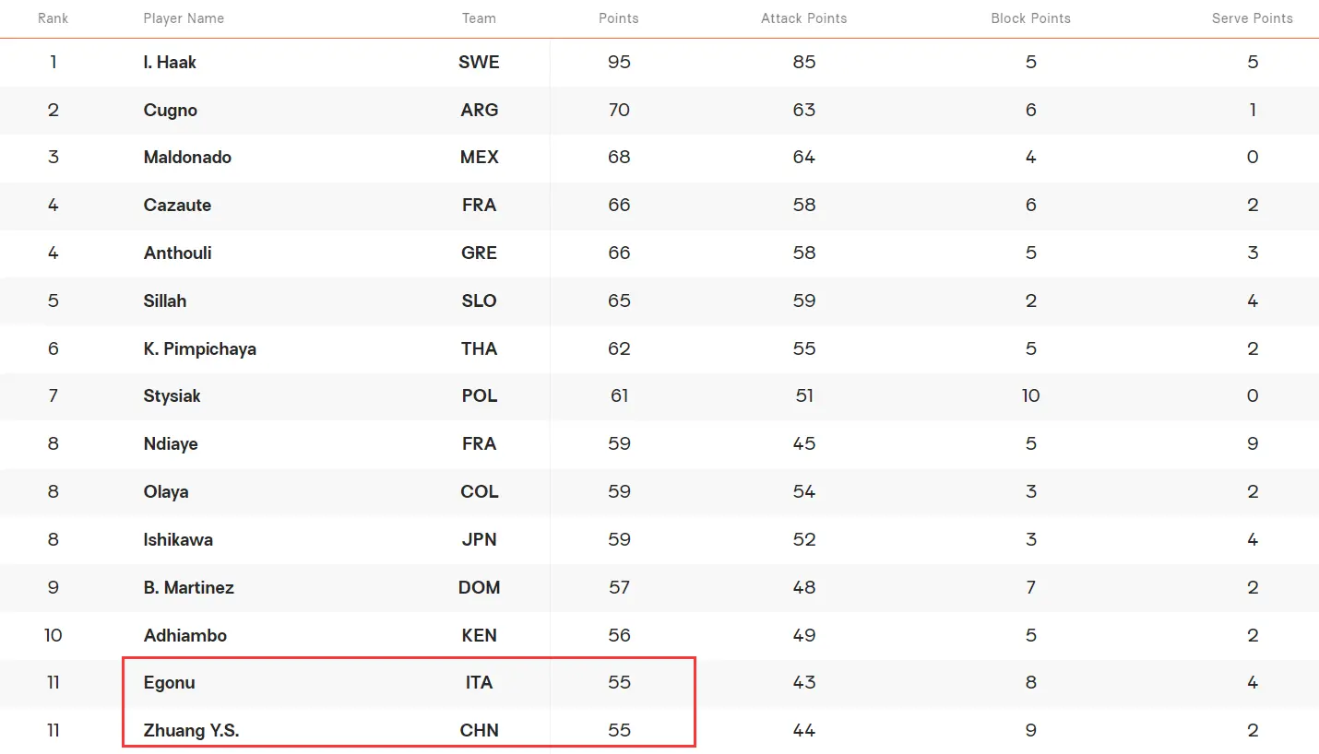1319x754 pixels.
Task: Click player Egonu in highlighted box
Action: point(170,683)
